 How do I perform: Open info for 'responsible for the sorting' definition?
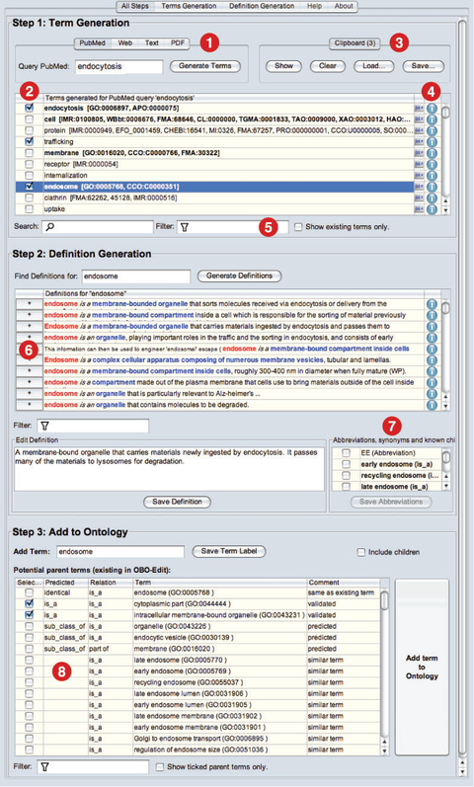[x=432, y=316]
